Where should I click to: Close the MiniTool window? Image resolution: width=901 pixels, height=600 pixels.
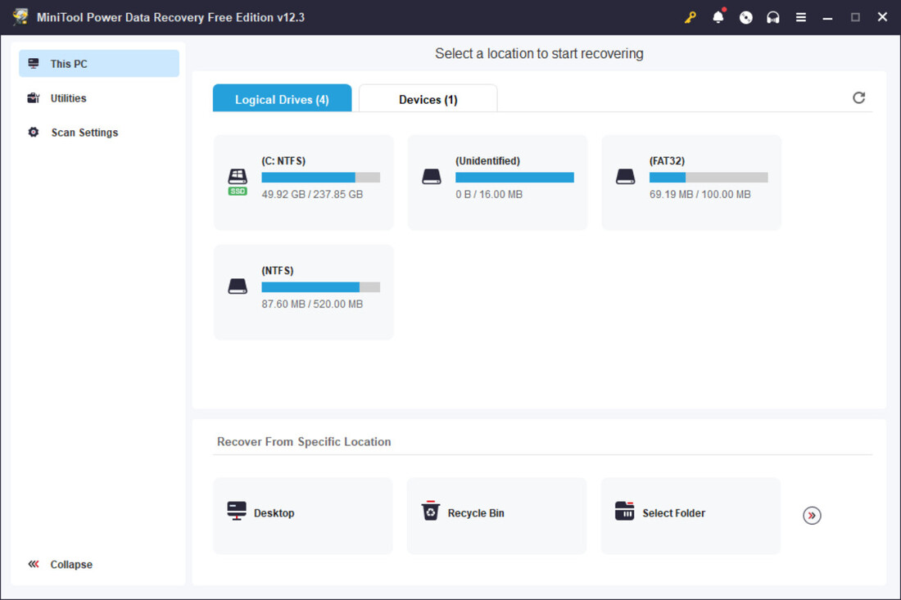pyautogui.click(x=883, y=17)
